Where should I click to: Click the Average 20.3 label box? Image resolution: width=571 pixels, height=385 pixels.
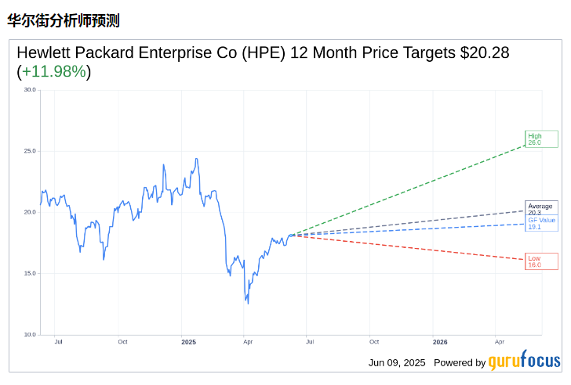coord(541,207)
